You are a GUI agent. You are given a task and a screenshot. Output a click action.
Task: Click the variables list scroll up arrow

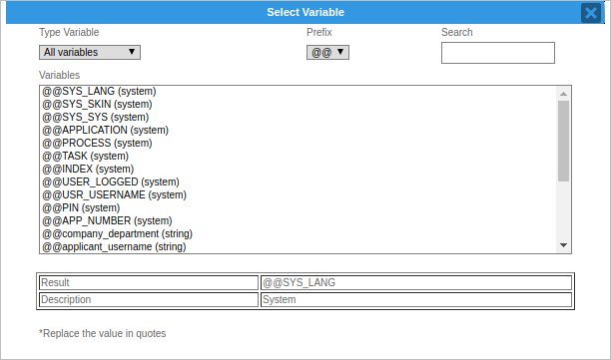[x=563, y=94]
